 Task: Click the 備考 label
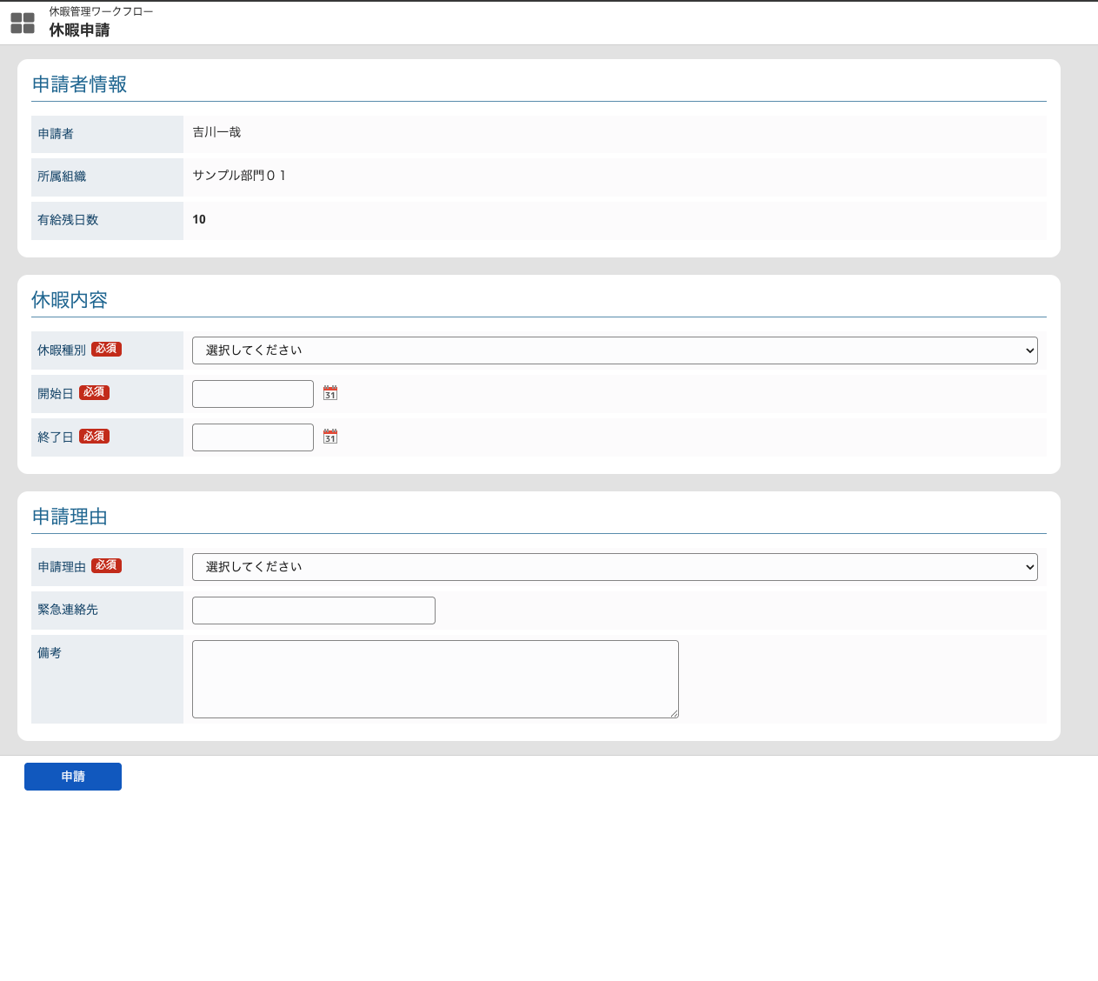(50, 653)
